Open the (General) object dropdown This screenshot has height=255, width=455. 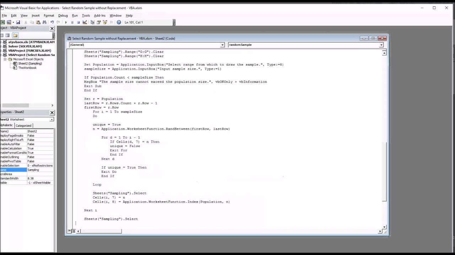pyautogui.click(x=222, y=45)
